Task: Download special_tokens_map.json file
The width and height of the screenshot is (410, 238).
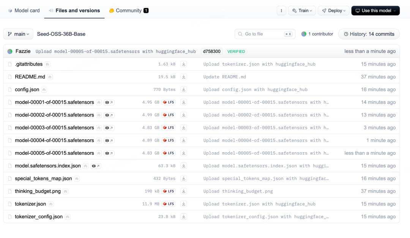Action: 184,178
